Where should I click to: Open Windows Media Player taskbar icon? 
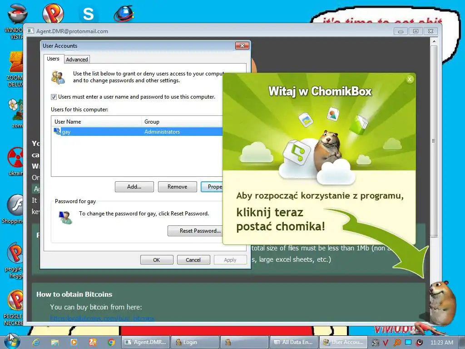pos(74,342)
